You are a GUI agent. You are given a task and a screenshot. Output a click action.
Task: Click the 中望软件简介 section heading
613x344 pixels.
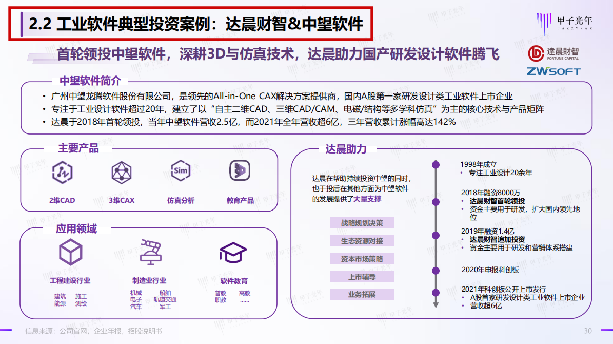pyautogui.click(x=90, y=81)
